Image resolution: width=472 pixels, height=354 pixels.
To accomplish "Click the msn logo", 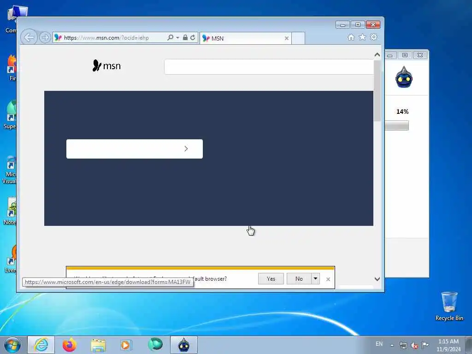I will (x=106, y=65).
